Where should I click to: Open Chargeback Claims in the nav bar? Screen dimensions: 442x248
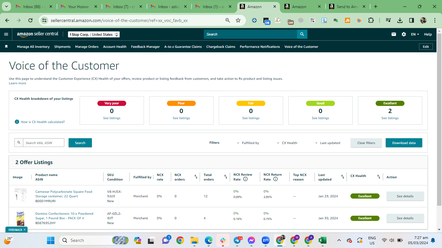click(221, 47)
